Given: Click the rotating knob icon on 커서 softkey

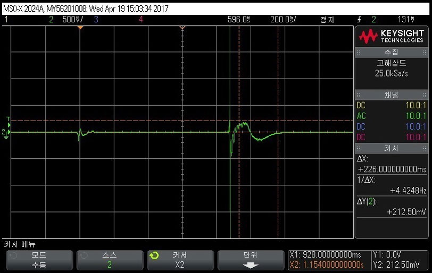Looking at the screenshot, I should tap(154, 255).
